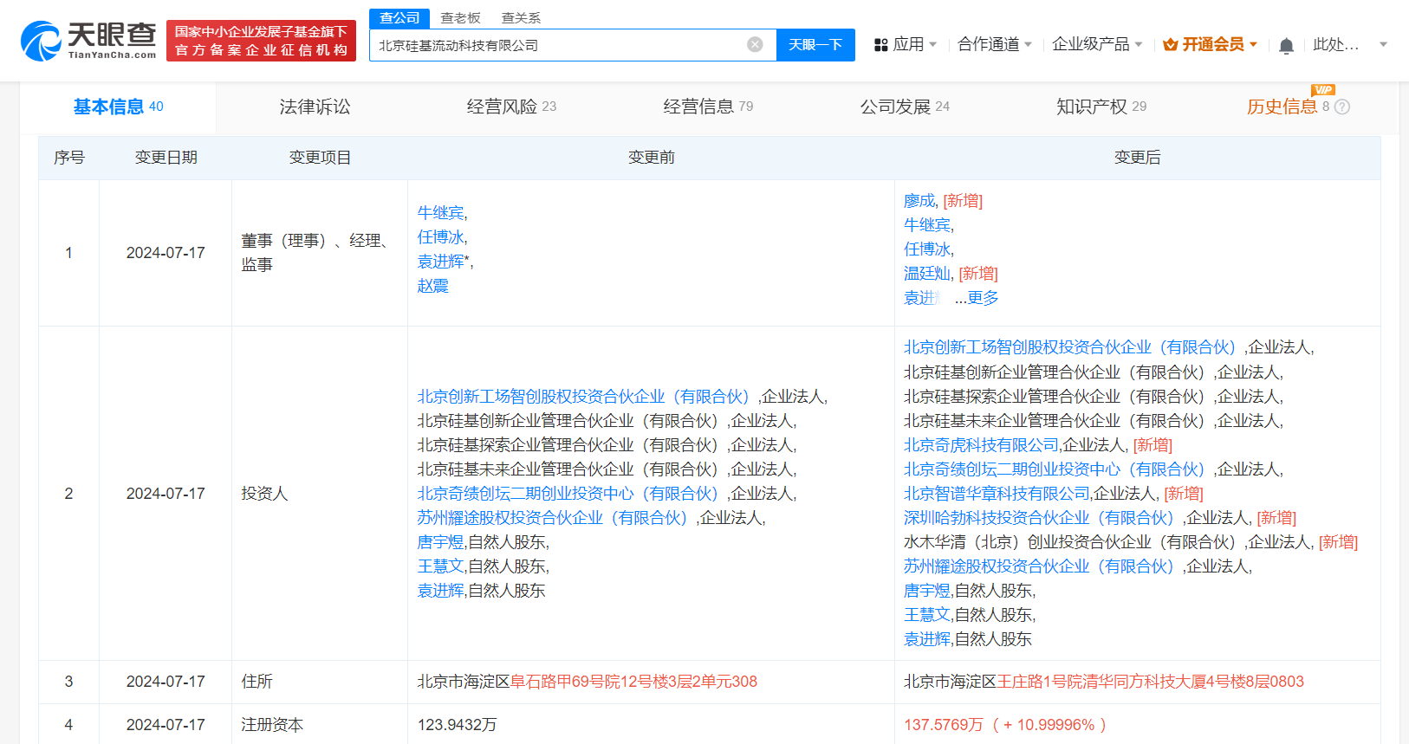Open 北京奇虎科技有限公司 link
Viewport: 1409px width, 744px height.
coord(981,445)
